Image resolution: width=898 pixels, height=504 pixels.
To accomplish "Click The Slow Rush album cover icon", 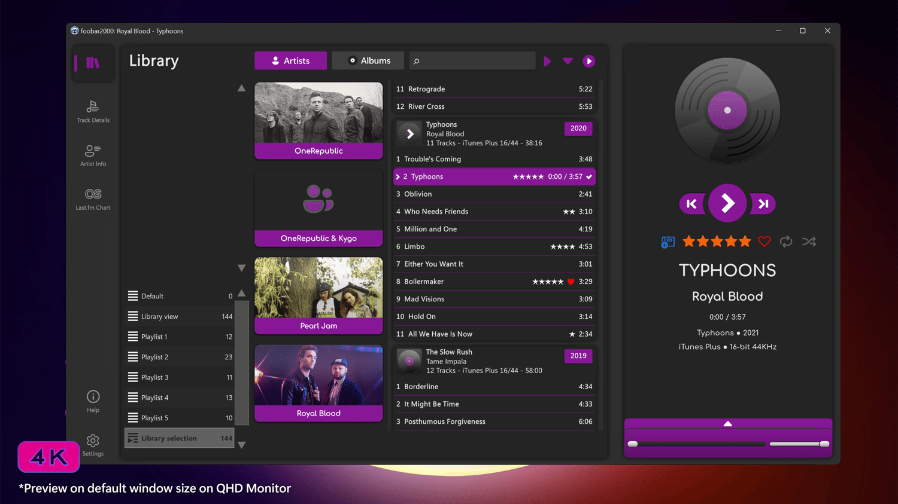I will coord(410,361).
